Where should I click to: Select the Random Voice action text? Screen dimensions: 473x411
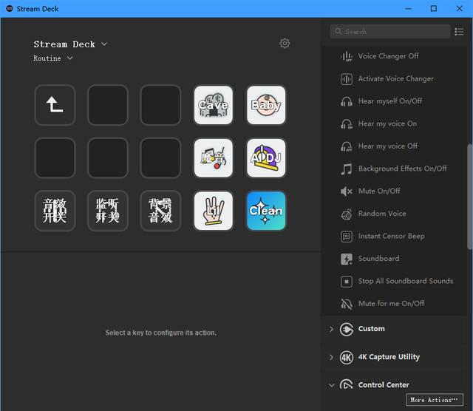pyautogui.click(x=382, y=214)
